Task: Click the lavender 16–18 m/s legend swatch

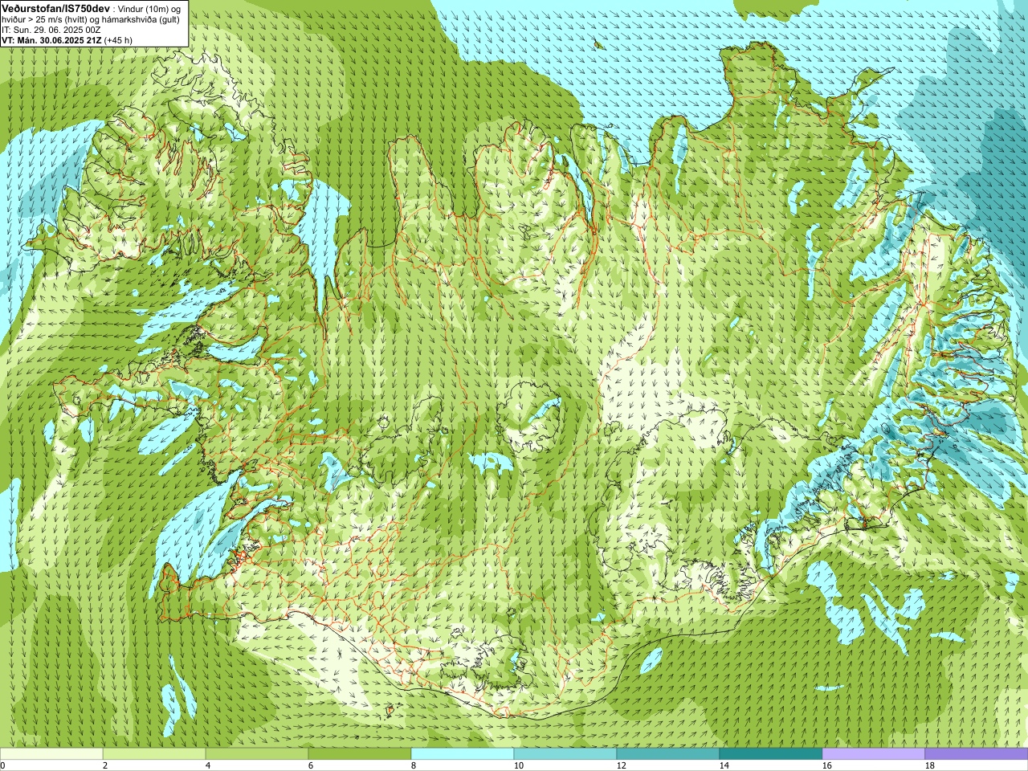Action: pos(874,755)
